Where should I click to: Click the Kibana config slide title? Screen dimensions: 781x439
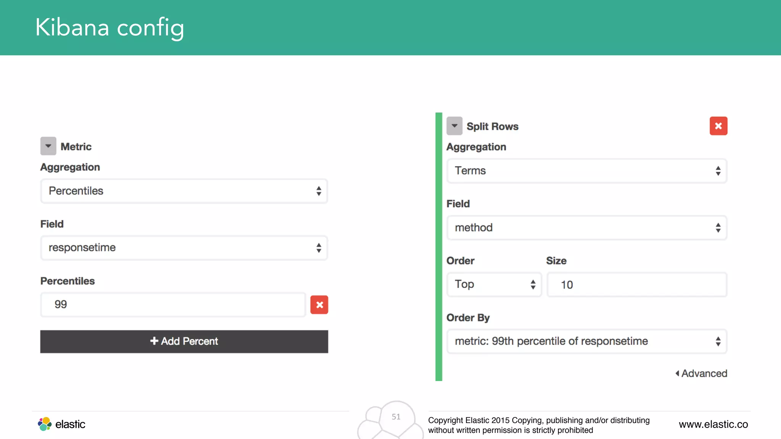click(x=110, y=27)
